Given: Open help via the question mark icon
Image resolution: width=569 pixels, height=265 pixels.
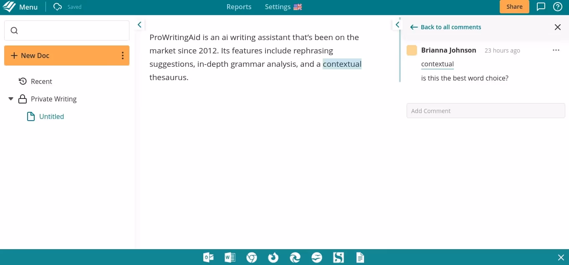Looking at the screenshot, I should click(558, 7).
